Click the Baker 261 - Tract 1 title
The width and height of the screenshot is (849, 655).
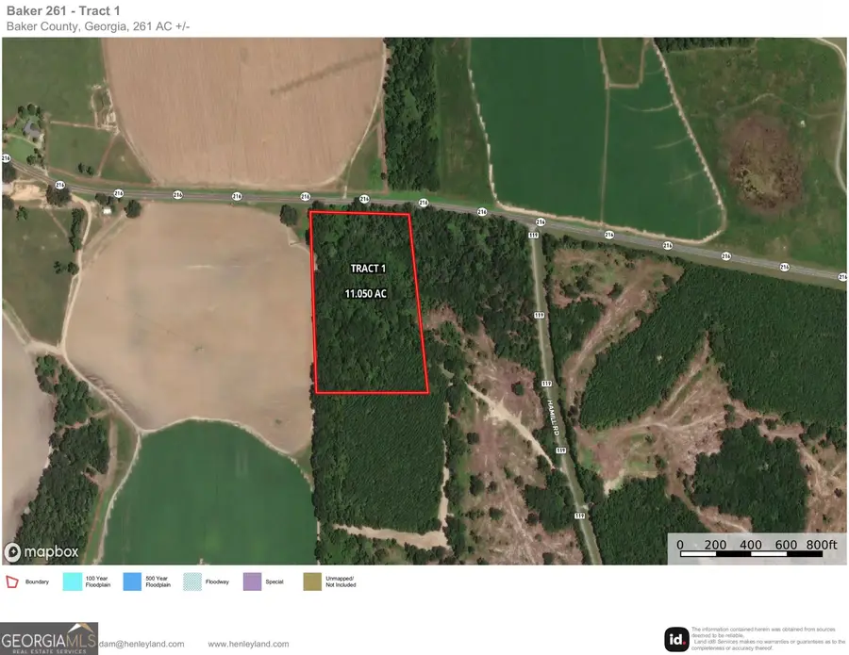coord(63,10)
